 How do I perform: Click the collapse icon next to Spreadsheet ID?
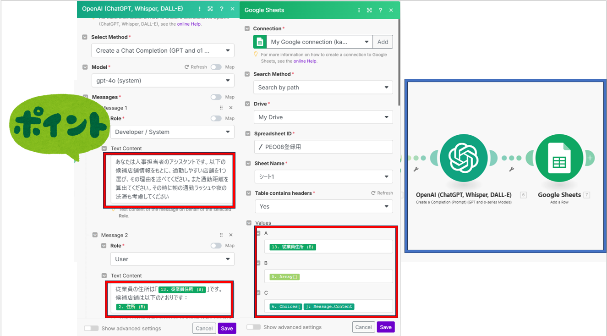click(x=247, y=134)
